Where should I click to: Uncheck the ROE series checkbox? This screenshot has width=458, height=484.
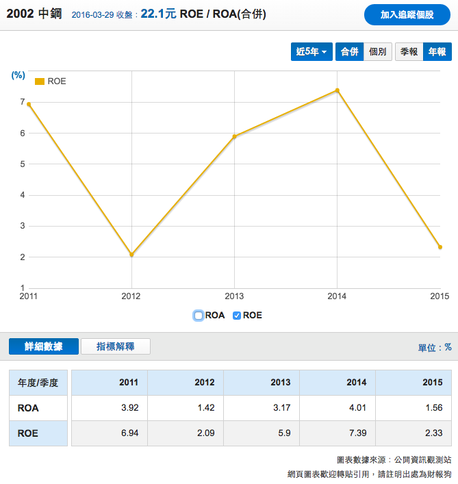pos(237,316)
